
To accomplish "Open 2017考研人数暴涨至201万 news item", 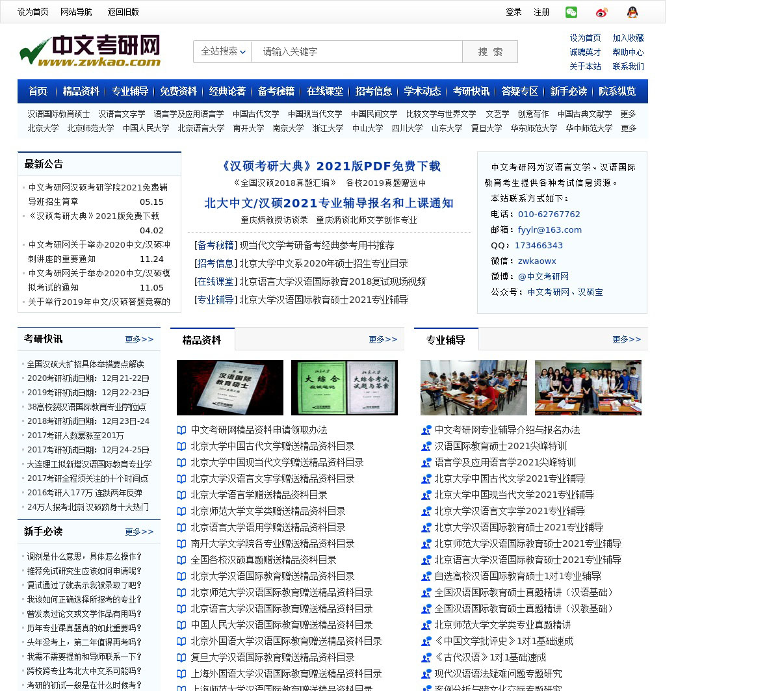I will pos(75,436).
